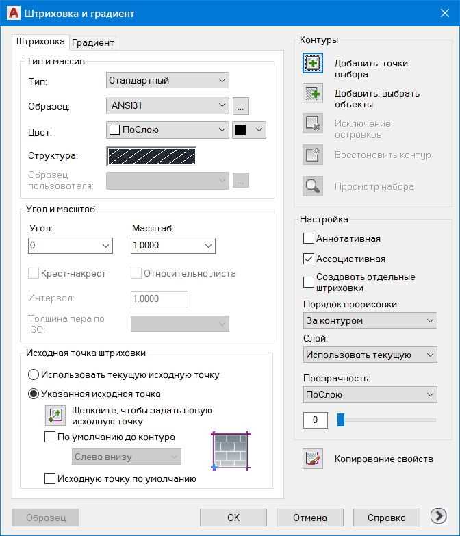Click the 'Отмена' button
The height and width of the screenshot is (536, 460).
click(x=310, y=518)
